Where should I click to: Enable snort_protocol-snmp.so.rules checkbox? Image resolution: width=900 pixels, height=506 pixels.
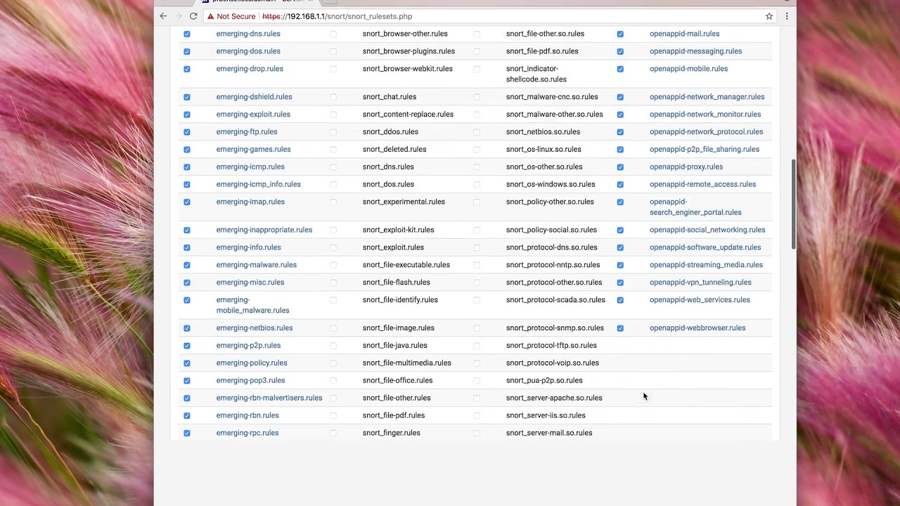tap(477, 328)
